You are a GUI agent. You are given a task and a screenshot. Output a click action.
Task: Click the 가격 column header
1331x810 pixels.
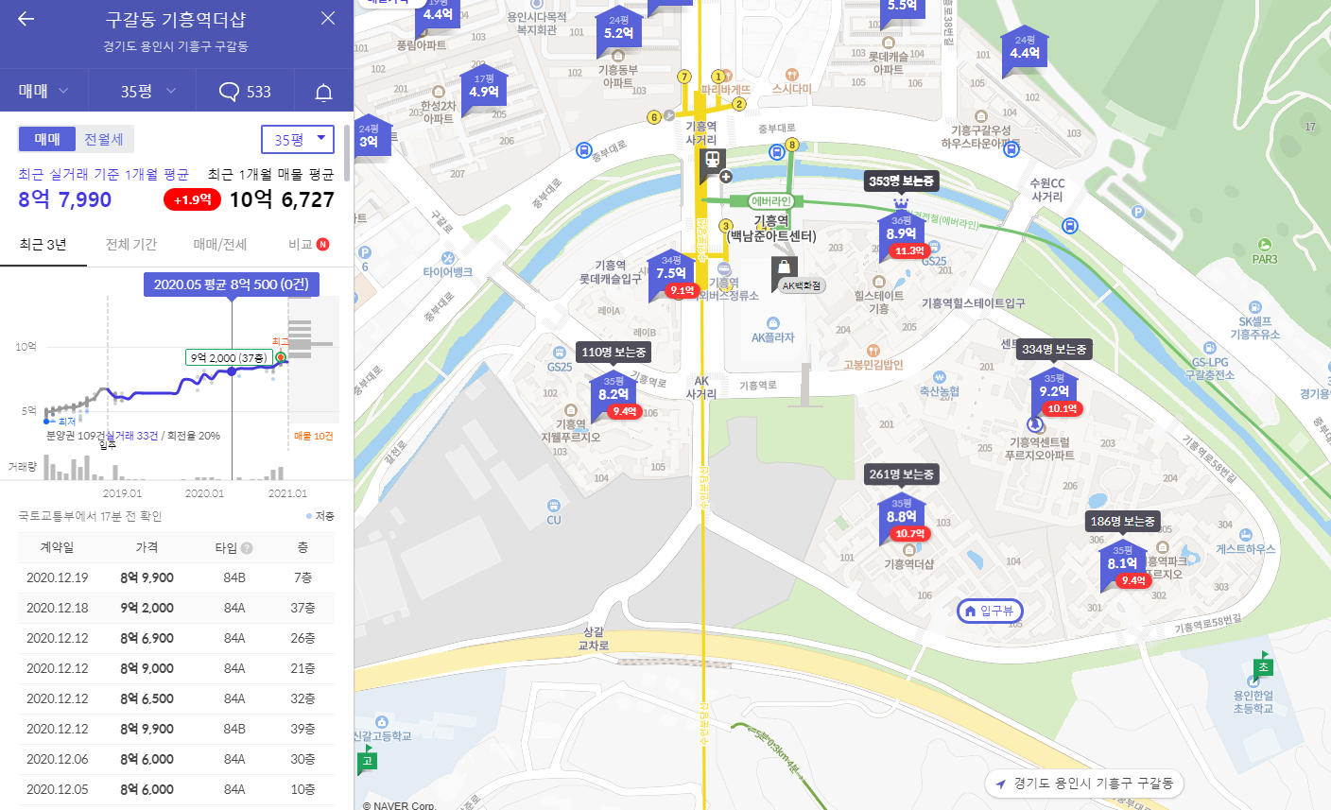(x=147, y=547)
